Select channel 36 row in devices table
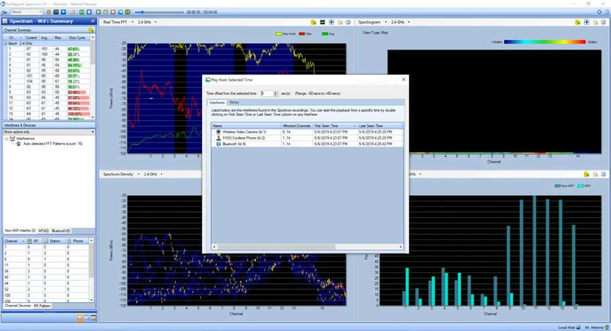The width and height of the screenshot is (611, 331). click(46, 271)
